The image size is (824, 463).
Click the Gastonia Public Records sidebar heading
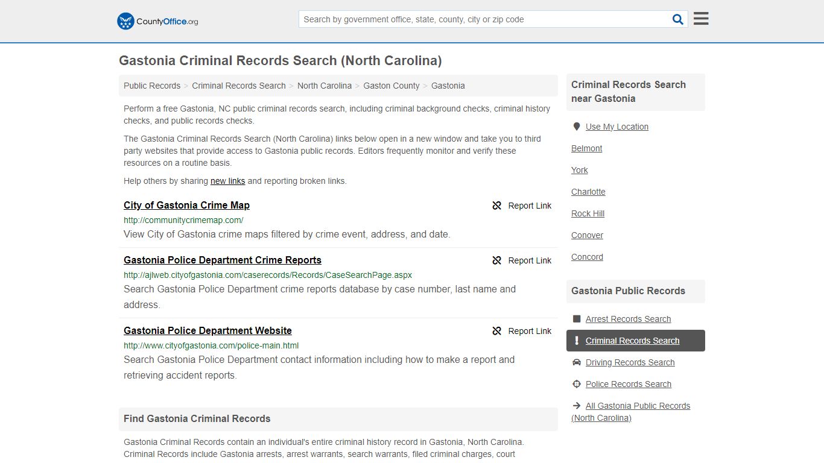tap(628, 291)
